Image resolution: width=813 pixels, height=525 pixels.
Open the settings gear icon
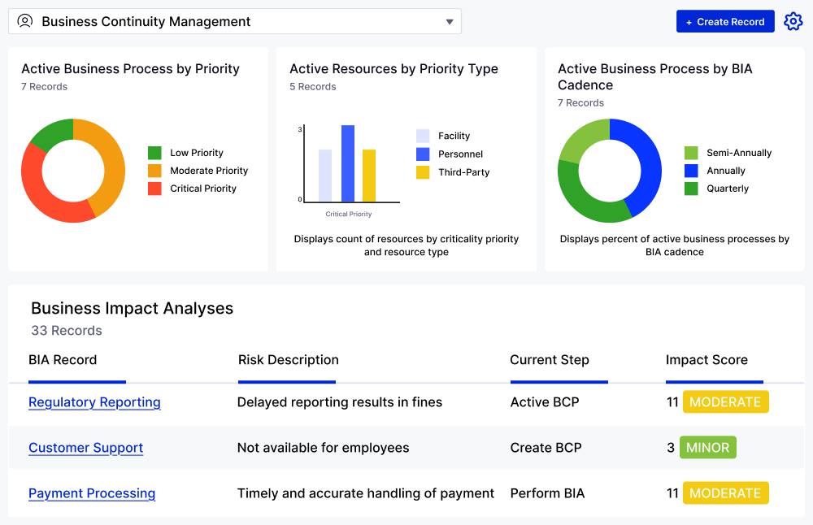[793, 21]
